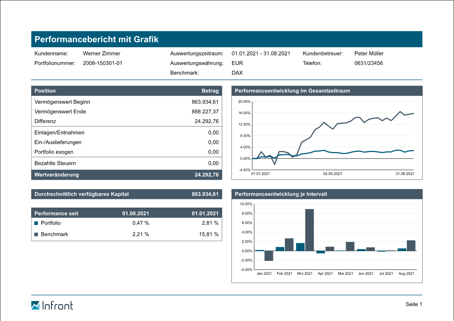454x321 pixels.
Task: Click the Infront logo icon
Action: (x=35, y=305)
